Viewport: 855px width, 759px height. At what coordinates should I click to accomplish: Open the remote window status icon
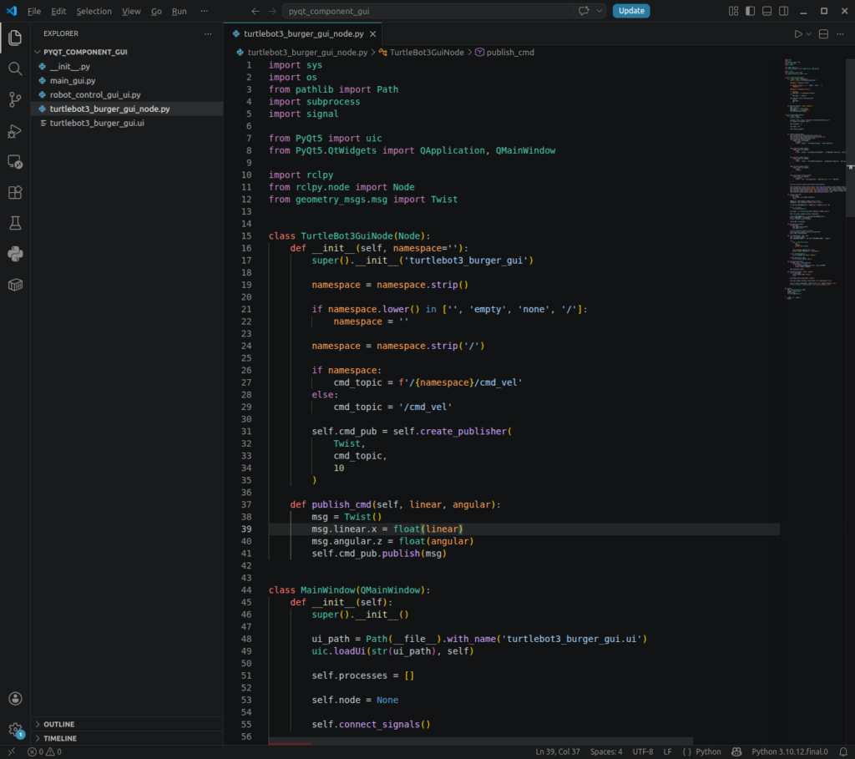(12, 752)
